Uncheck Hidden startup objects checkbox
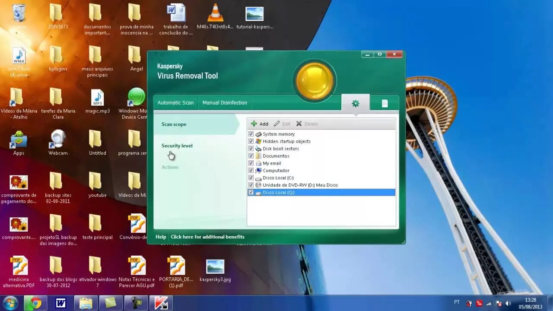This screenshot has width=553, height=311. pos(251,141)
